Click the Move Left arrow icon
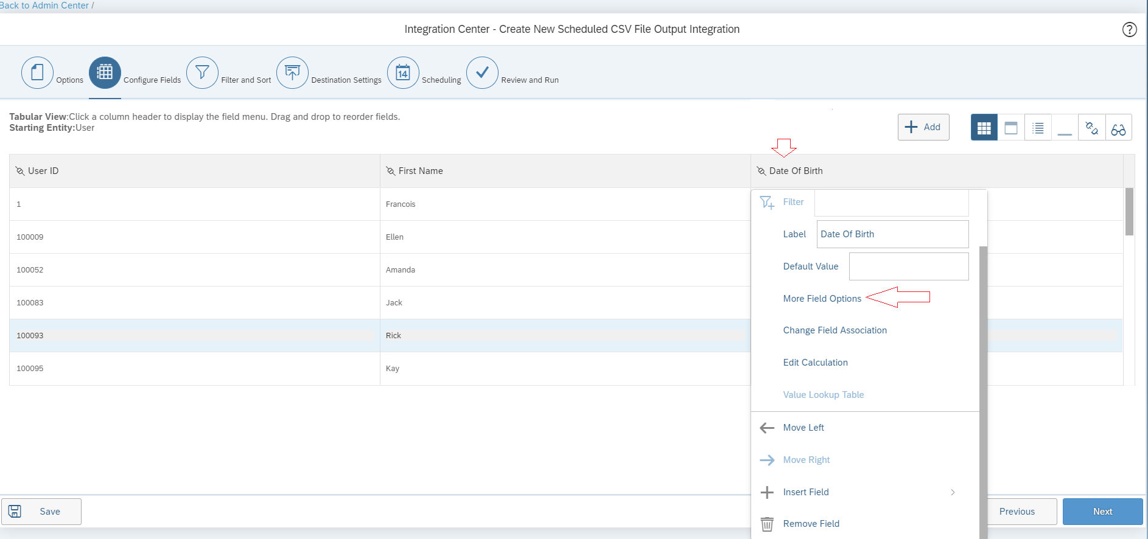This screenshot has width=1148, height=539. point(767,428)
